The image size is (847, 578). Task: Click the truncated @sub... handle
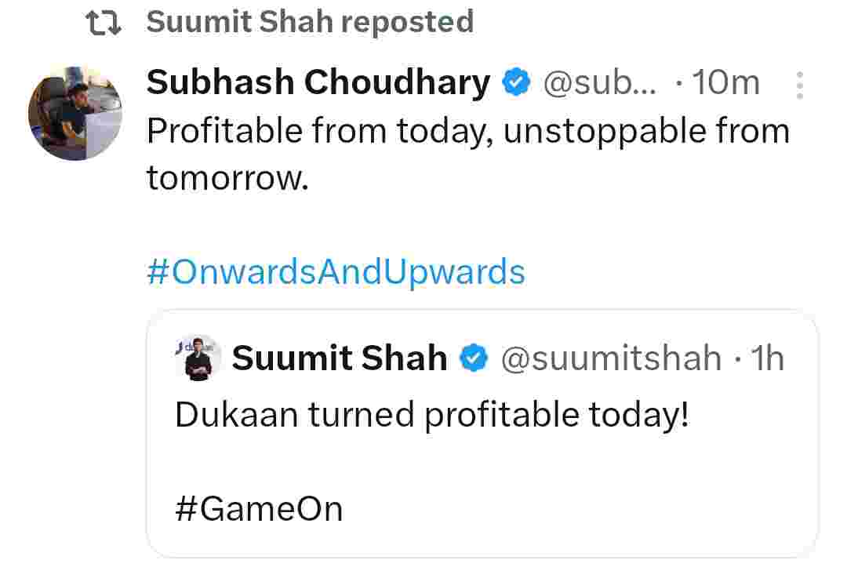[x=597, y=82]
